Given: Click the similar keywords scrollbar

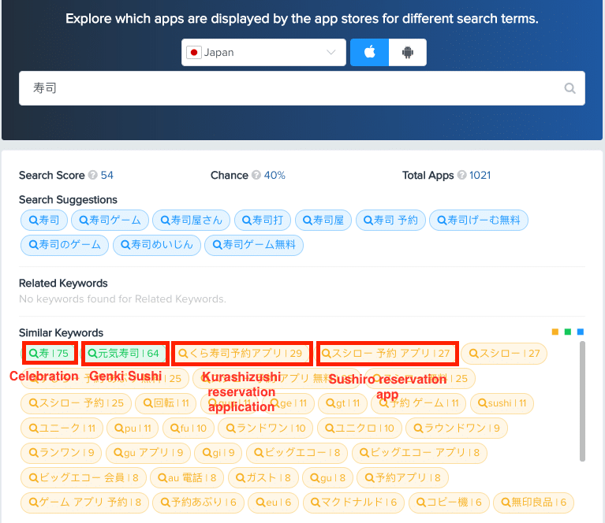Looking at the screenshot, I should click(x=582, y=401).
